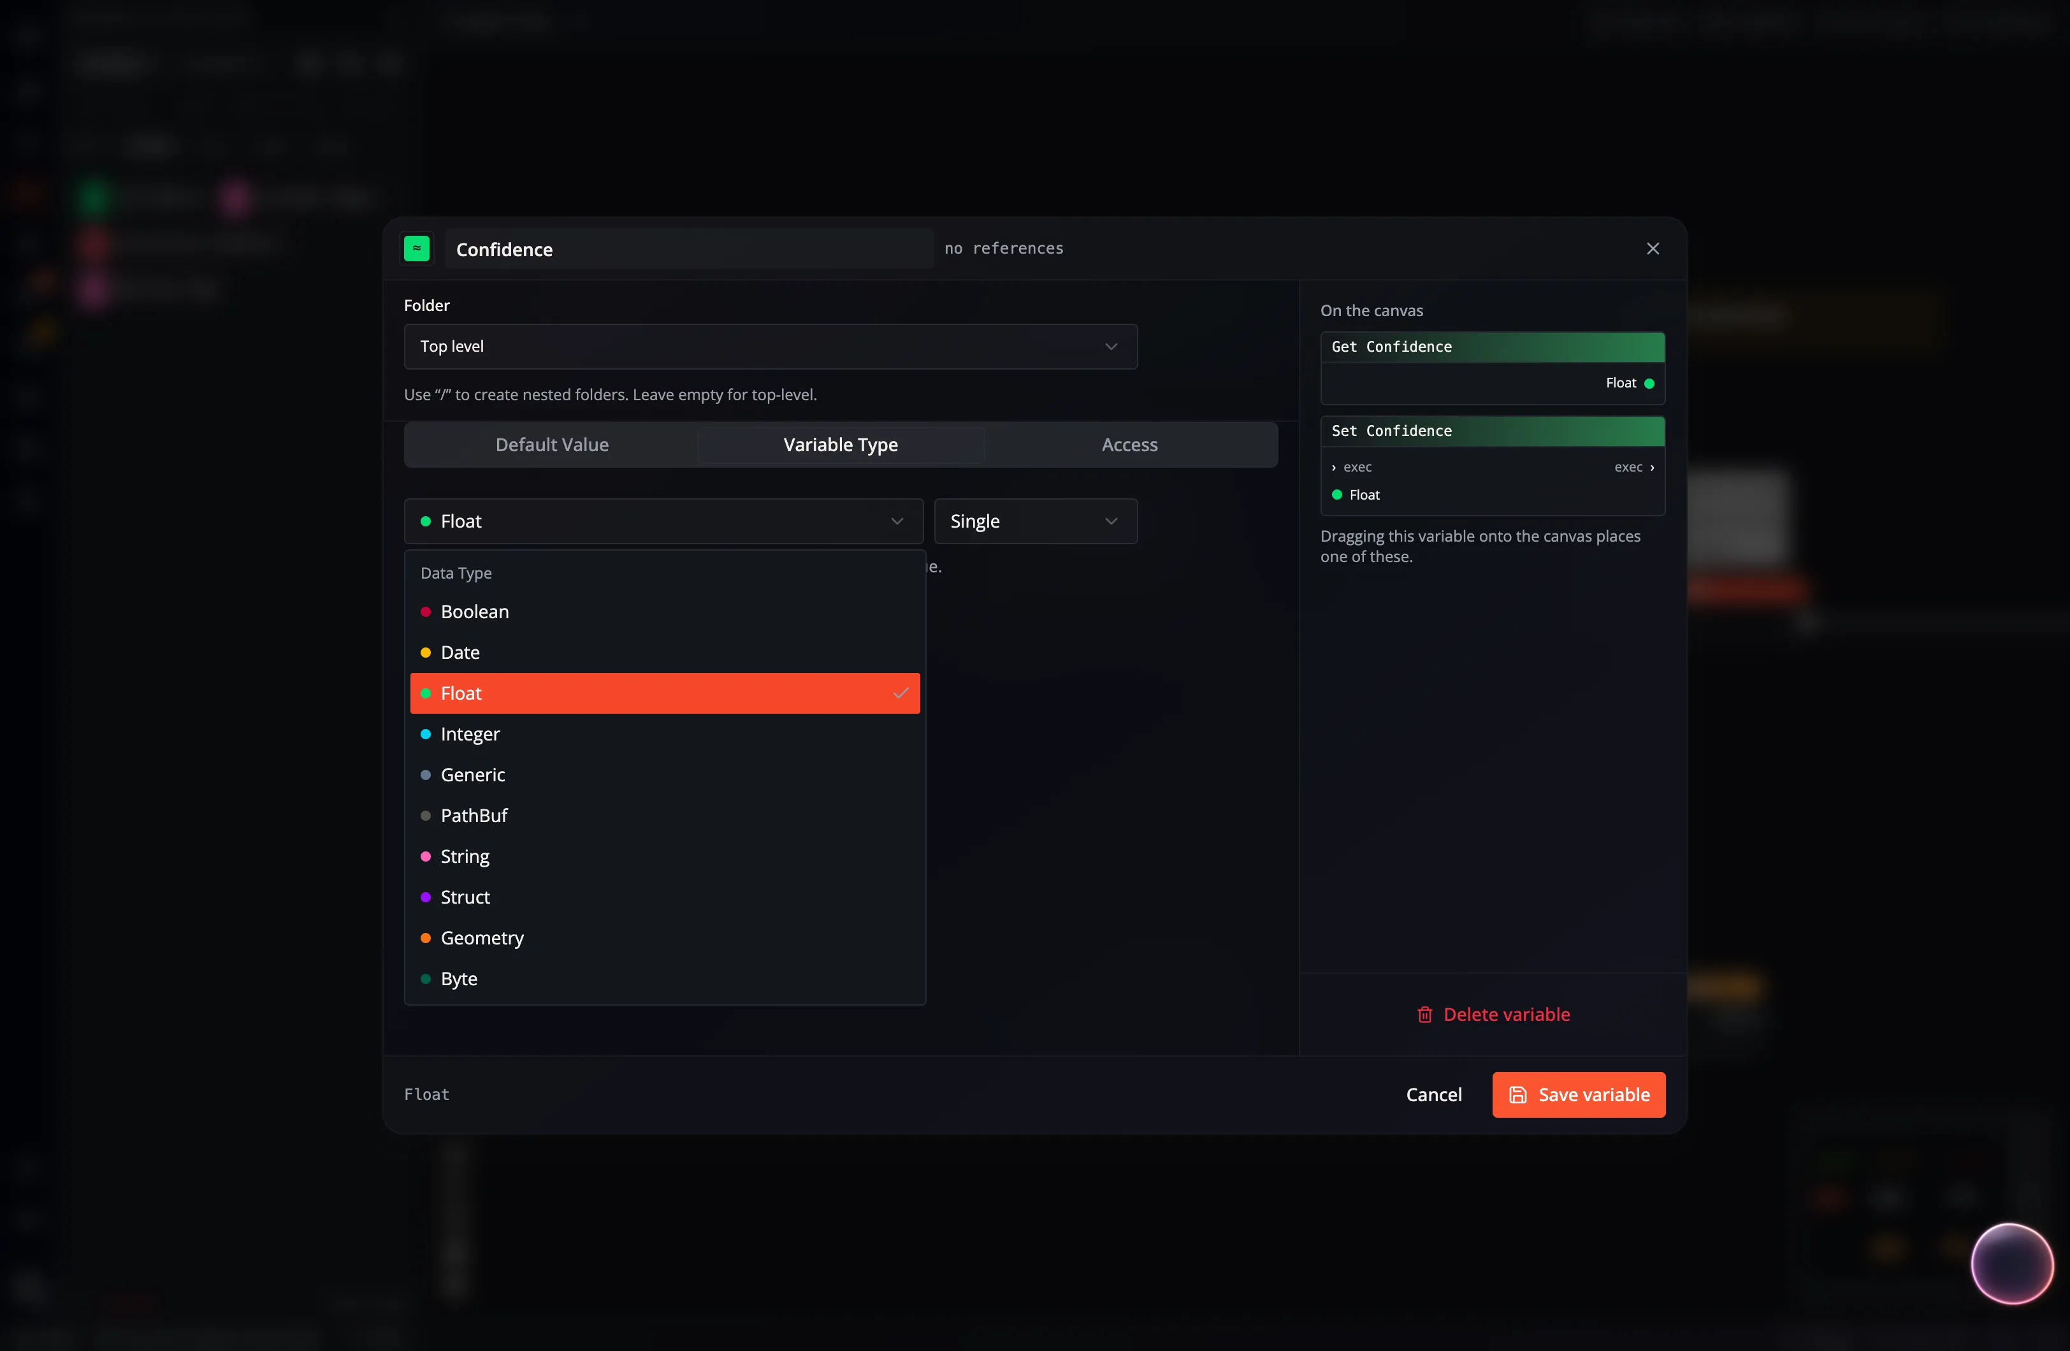Open the Folder dropdown showing Top level
2070x1351 pixels.
pyautogui.click(x=771, y=346)
